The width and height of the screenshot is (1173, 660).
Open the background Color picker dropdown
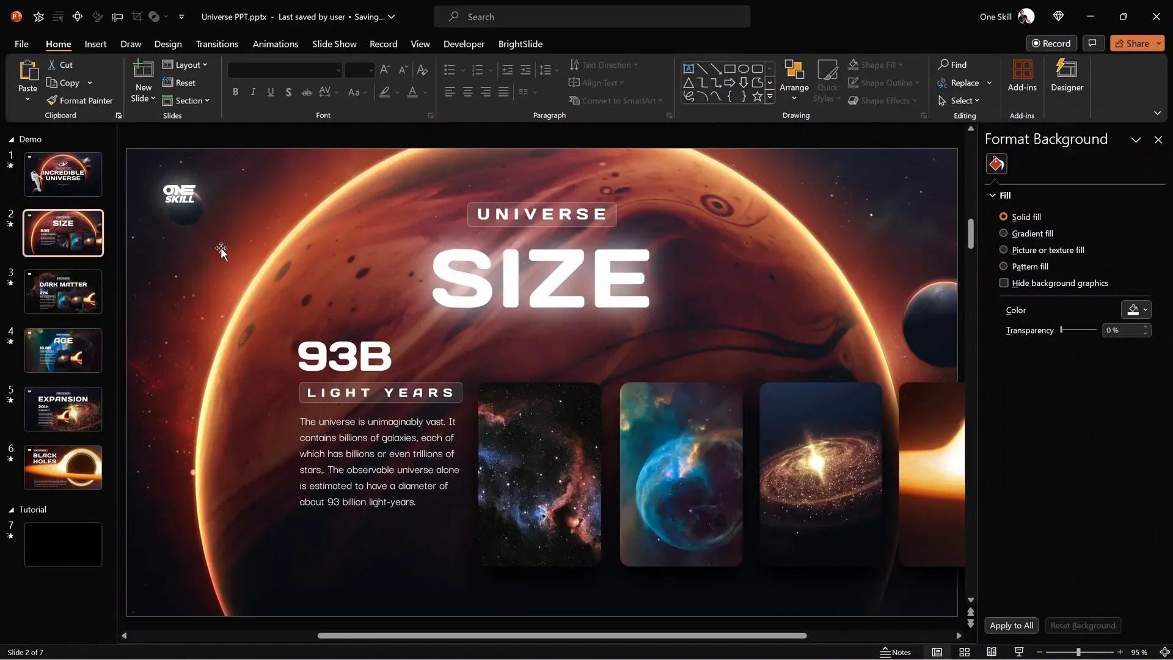1136,310
